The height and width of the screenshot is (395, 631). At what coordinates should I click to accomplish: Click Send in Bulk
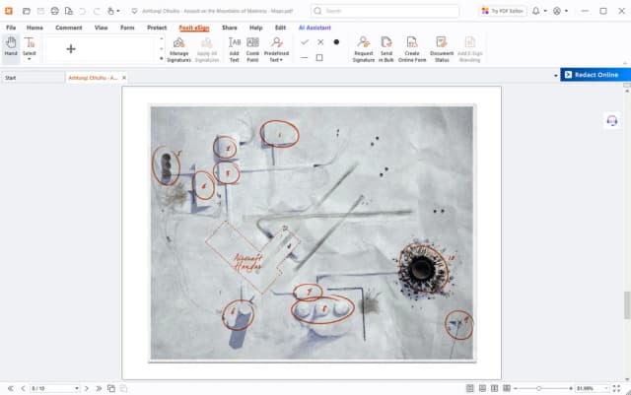[386, 49]
